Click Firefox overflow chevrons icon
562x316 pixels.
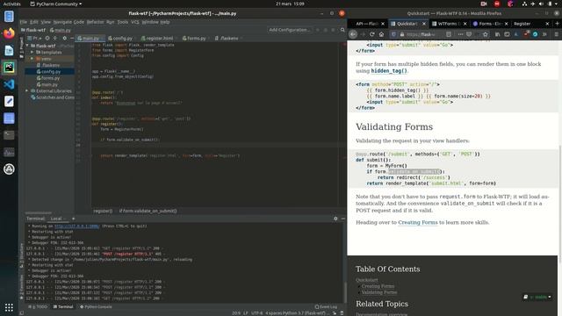click(544, 34)
